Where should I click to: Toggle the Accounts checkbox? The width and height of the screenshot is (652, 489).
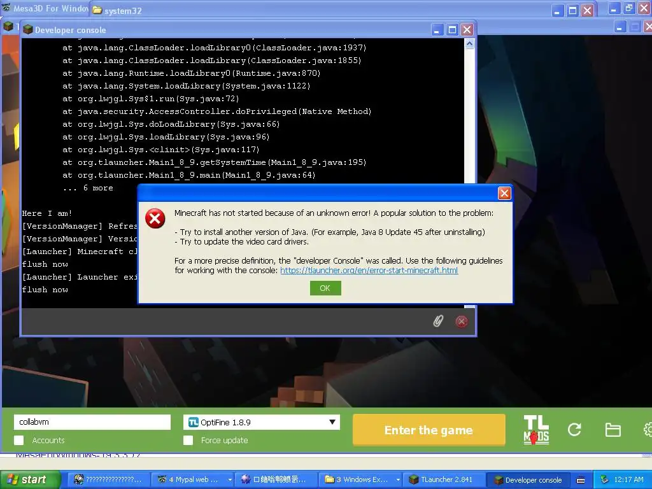[x=18, y=441]
